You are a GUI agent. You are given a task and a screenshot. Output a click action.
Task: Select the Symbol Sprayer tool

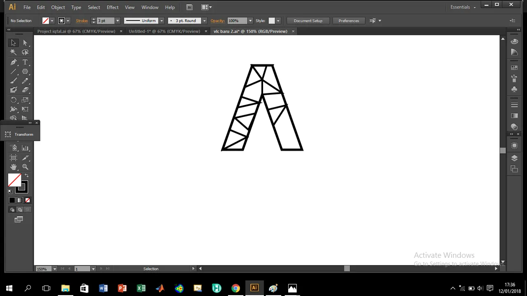13,148
